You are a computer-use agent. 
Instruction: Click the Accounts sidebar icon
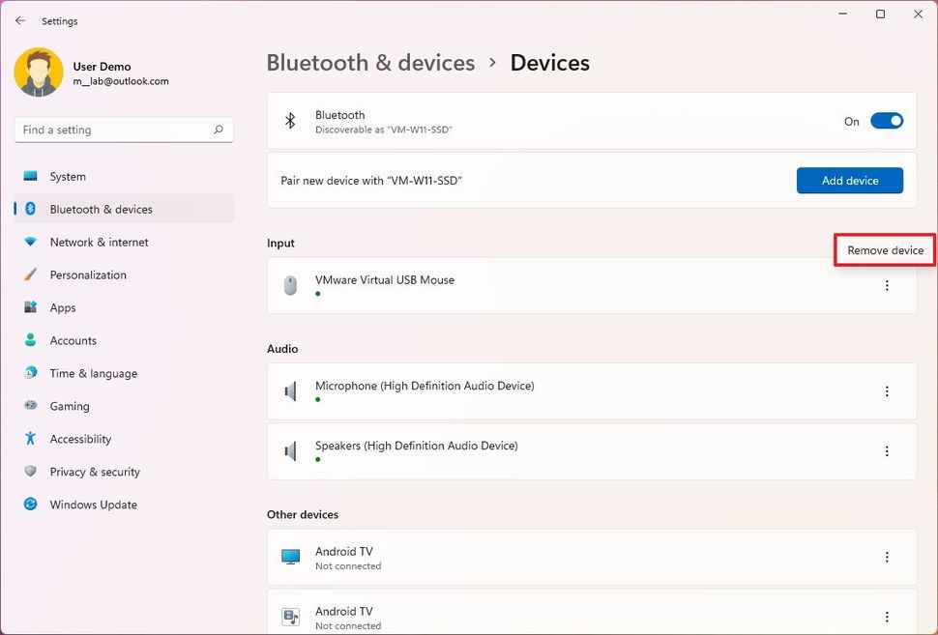pos(32,340)
